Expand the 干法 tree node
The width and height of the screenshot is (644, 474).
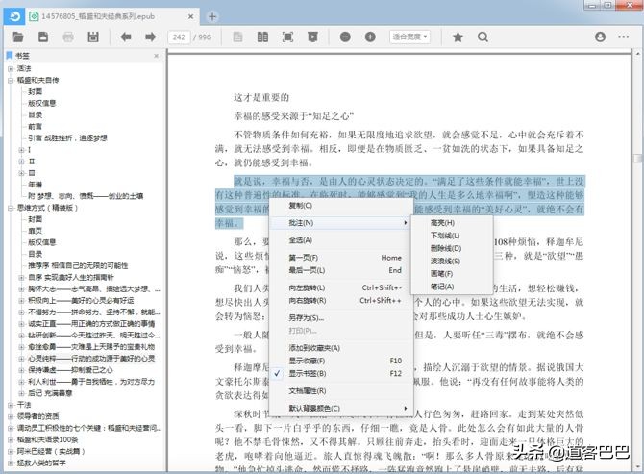(11, 405)
